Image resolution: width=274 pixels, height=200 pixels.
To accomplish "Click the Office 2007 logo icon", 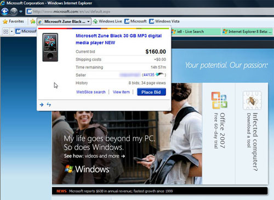I will point(219,100).
